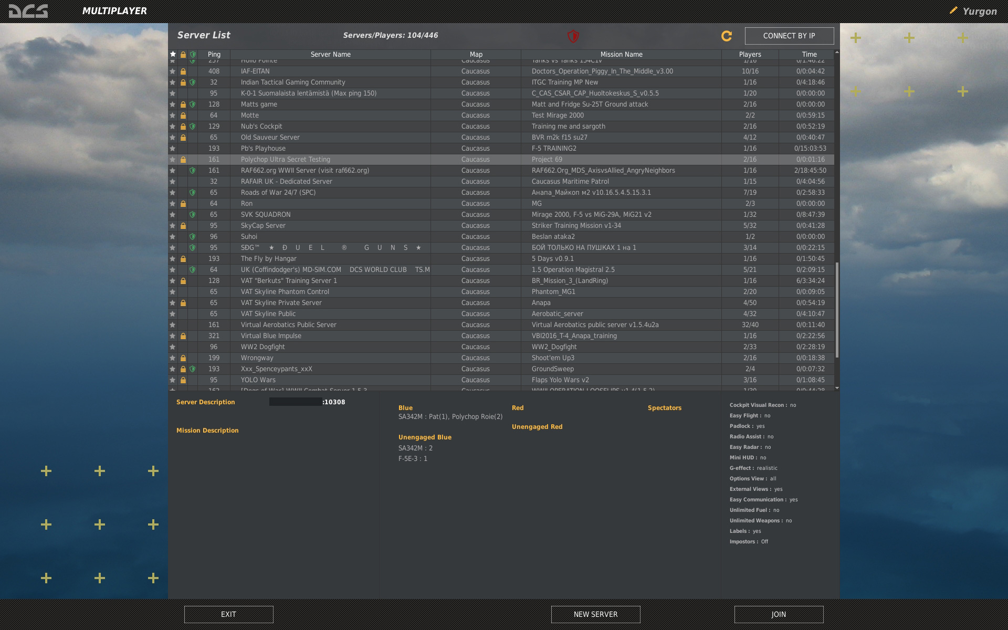The width and height of the screenshot is (1008, 630).
Task: Sort by green shield column header
Action: (x=193, y=54)
